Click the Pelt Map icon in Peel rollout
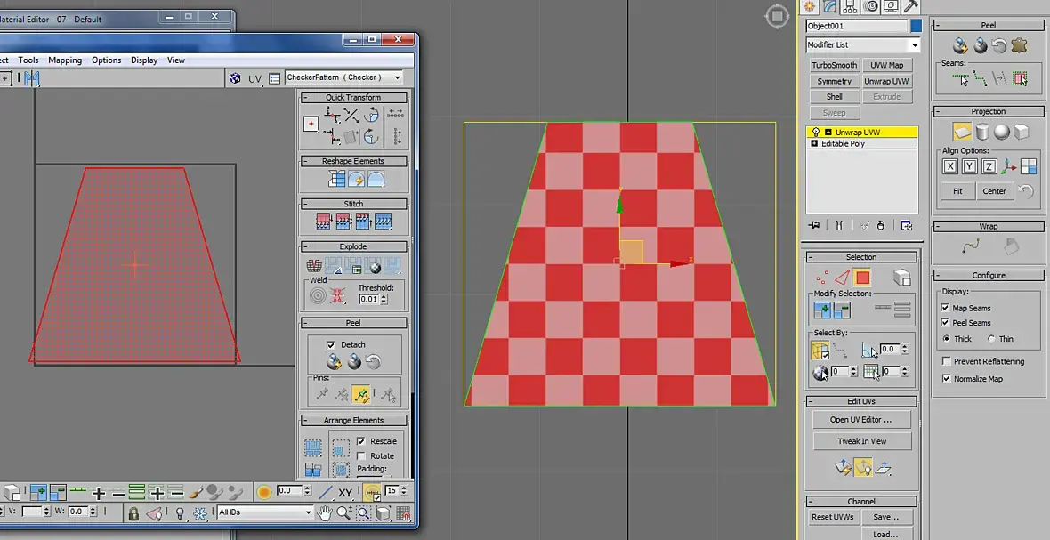The image size is (1050, 540). tap(1019, 45)
